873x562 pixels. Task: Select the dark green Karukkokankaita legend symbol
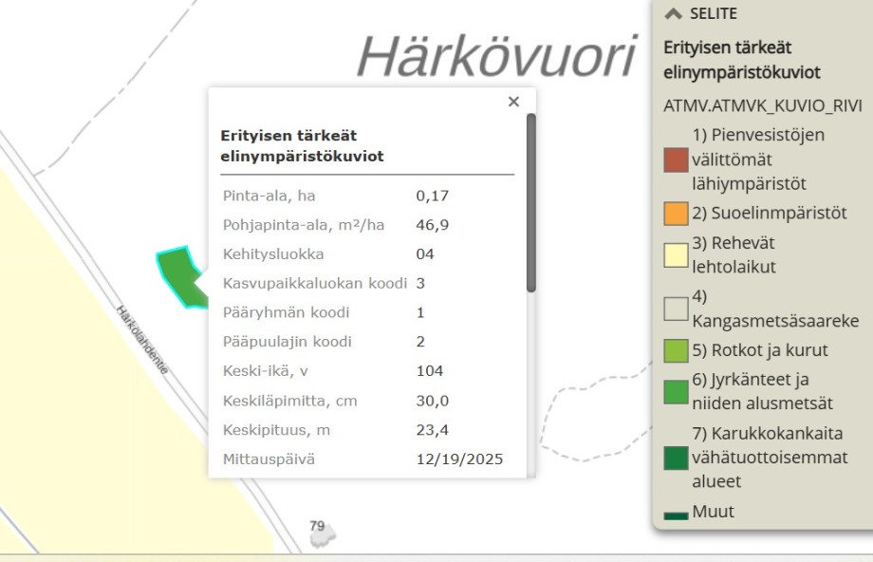(675, 458)
